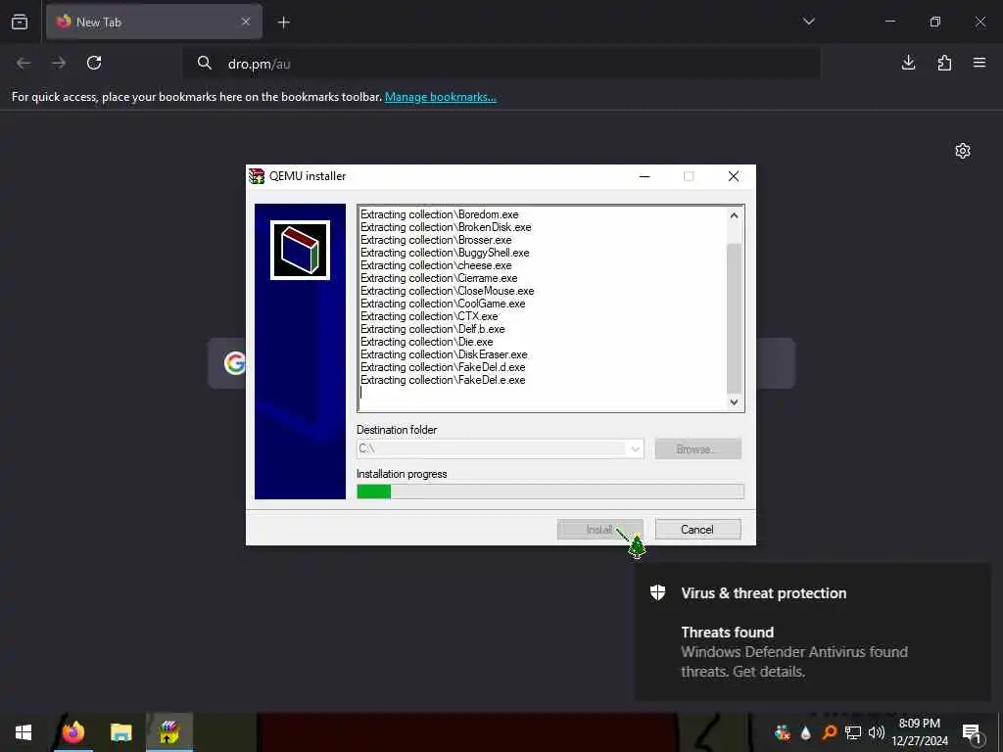This screenshot has height=752, width=1003.
Task: Open Firefox View icon in tab strip
Action: (20, 22)
